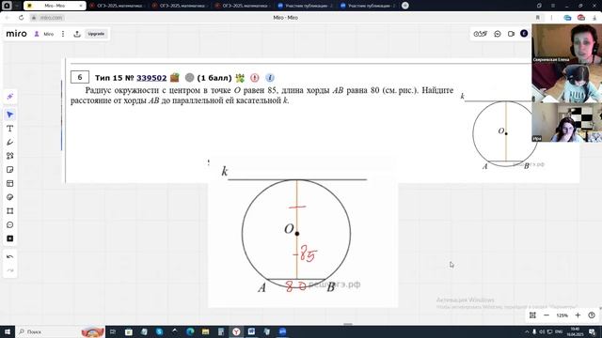
Task: Open the Stickers and emojis tool
Action: [x=10, y=197]
